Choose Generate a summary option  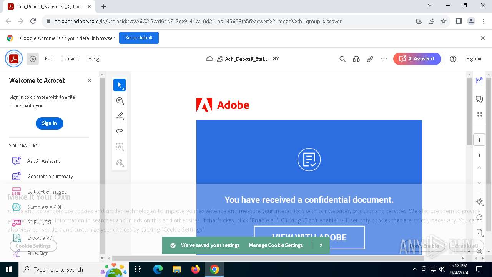(x=50, y=176)
